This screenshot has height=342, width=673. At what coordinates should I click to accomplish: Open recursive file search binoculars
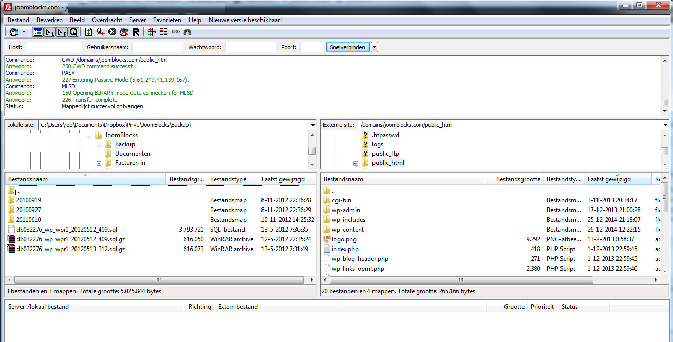[x=188, y=32]
